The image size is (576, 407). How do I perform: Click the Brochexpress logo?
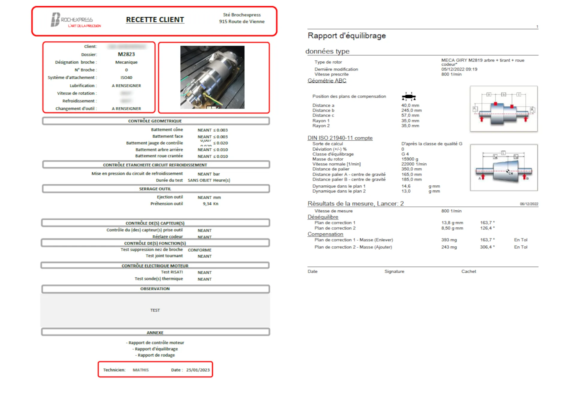pyautogui.click(x=76, y=20)
